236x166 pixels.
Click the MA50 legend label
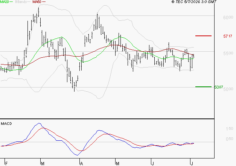click(37, 2)
